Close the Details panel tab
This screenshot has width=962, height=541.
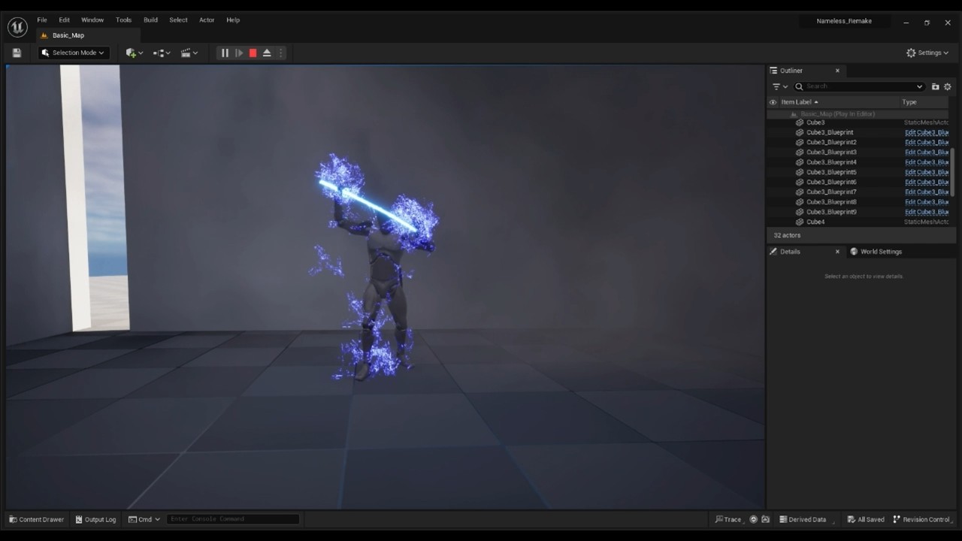(837, 252)
